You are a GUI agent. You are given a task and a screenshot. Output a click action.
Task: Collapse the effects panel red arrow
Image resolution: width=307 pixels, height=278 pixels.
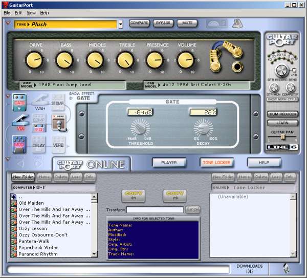pos(8,96)
